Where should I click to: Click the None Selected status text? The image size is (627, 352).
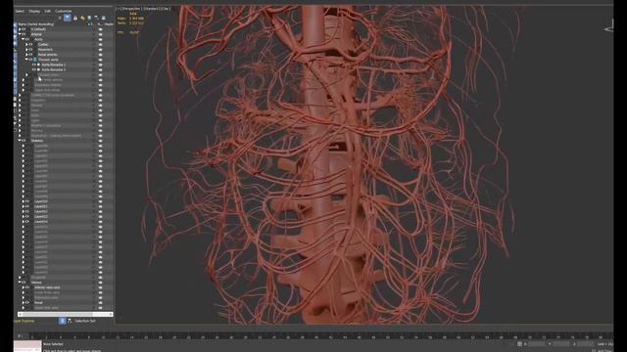[53, 343]
